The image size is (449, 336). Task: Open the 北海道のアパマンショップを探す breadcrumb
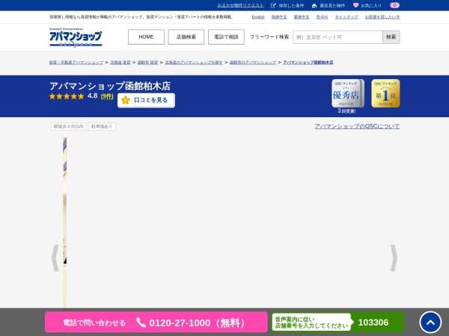(194, 62)
